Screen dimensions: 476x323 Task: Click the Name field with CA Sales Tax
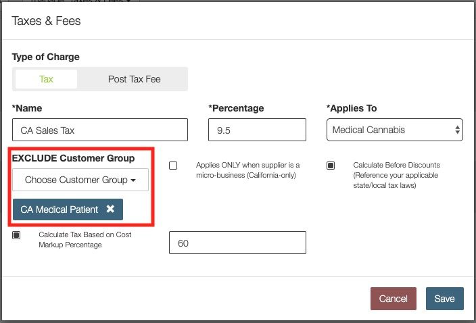[x=100, y=130]
